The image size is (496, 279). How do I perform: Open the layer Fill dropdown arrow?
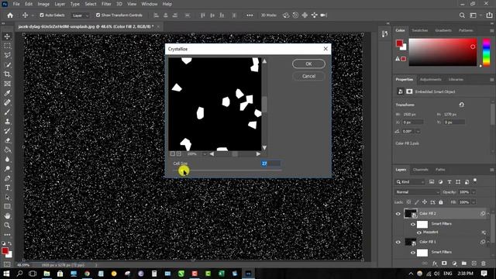pyautogui.click(x=474, y=202)
